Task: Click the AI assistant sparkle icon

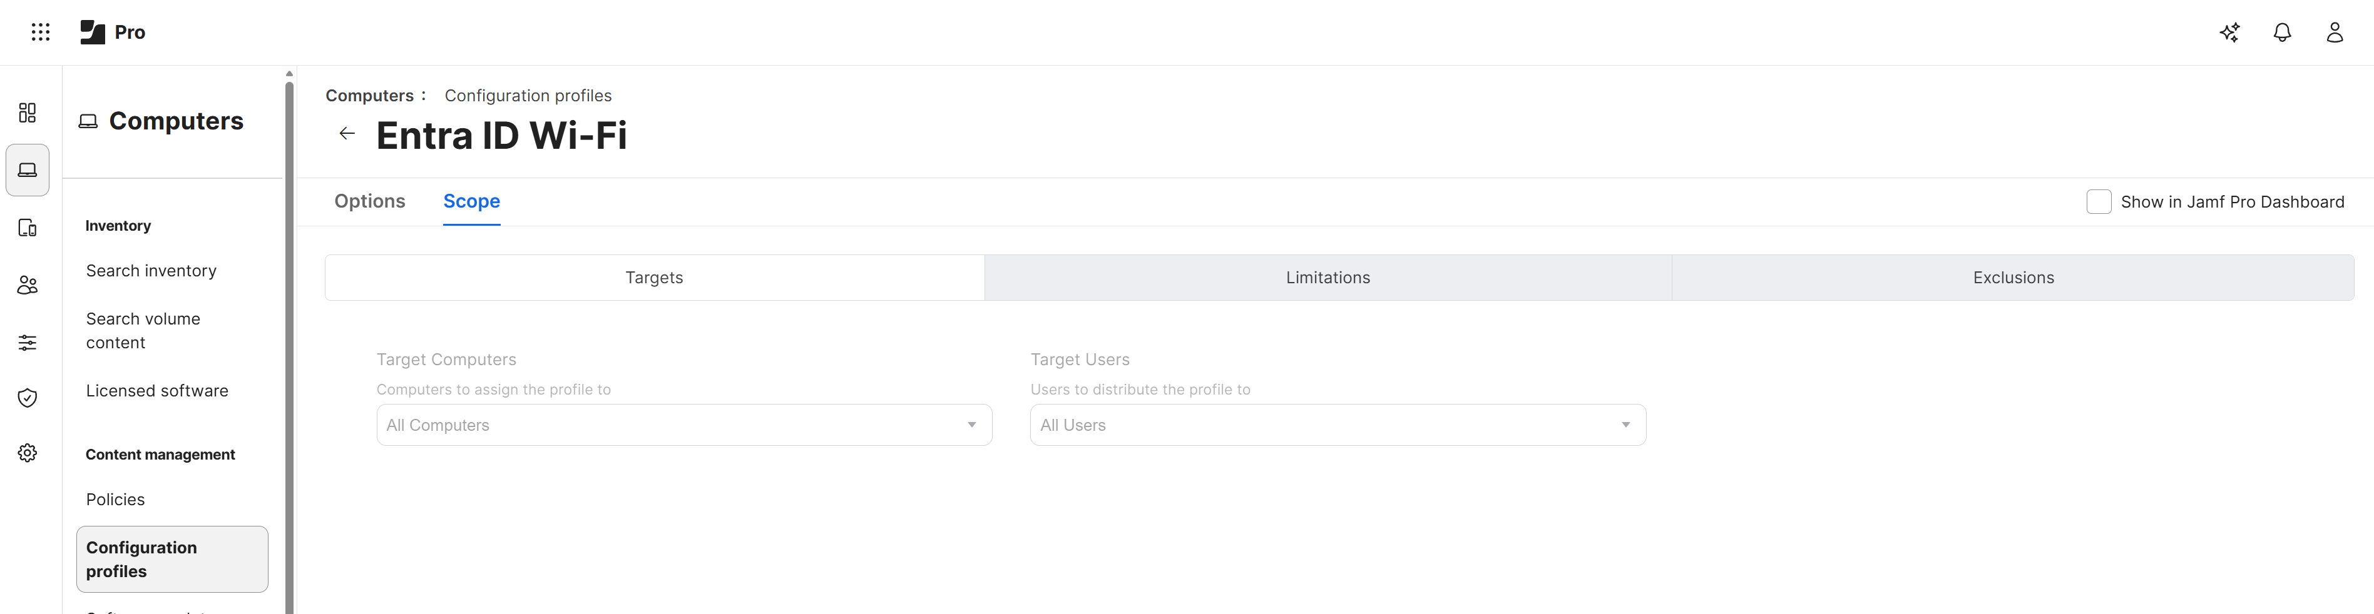Action: pyautogui.click(x=2229, y=33)
